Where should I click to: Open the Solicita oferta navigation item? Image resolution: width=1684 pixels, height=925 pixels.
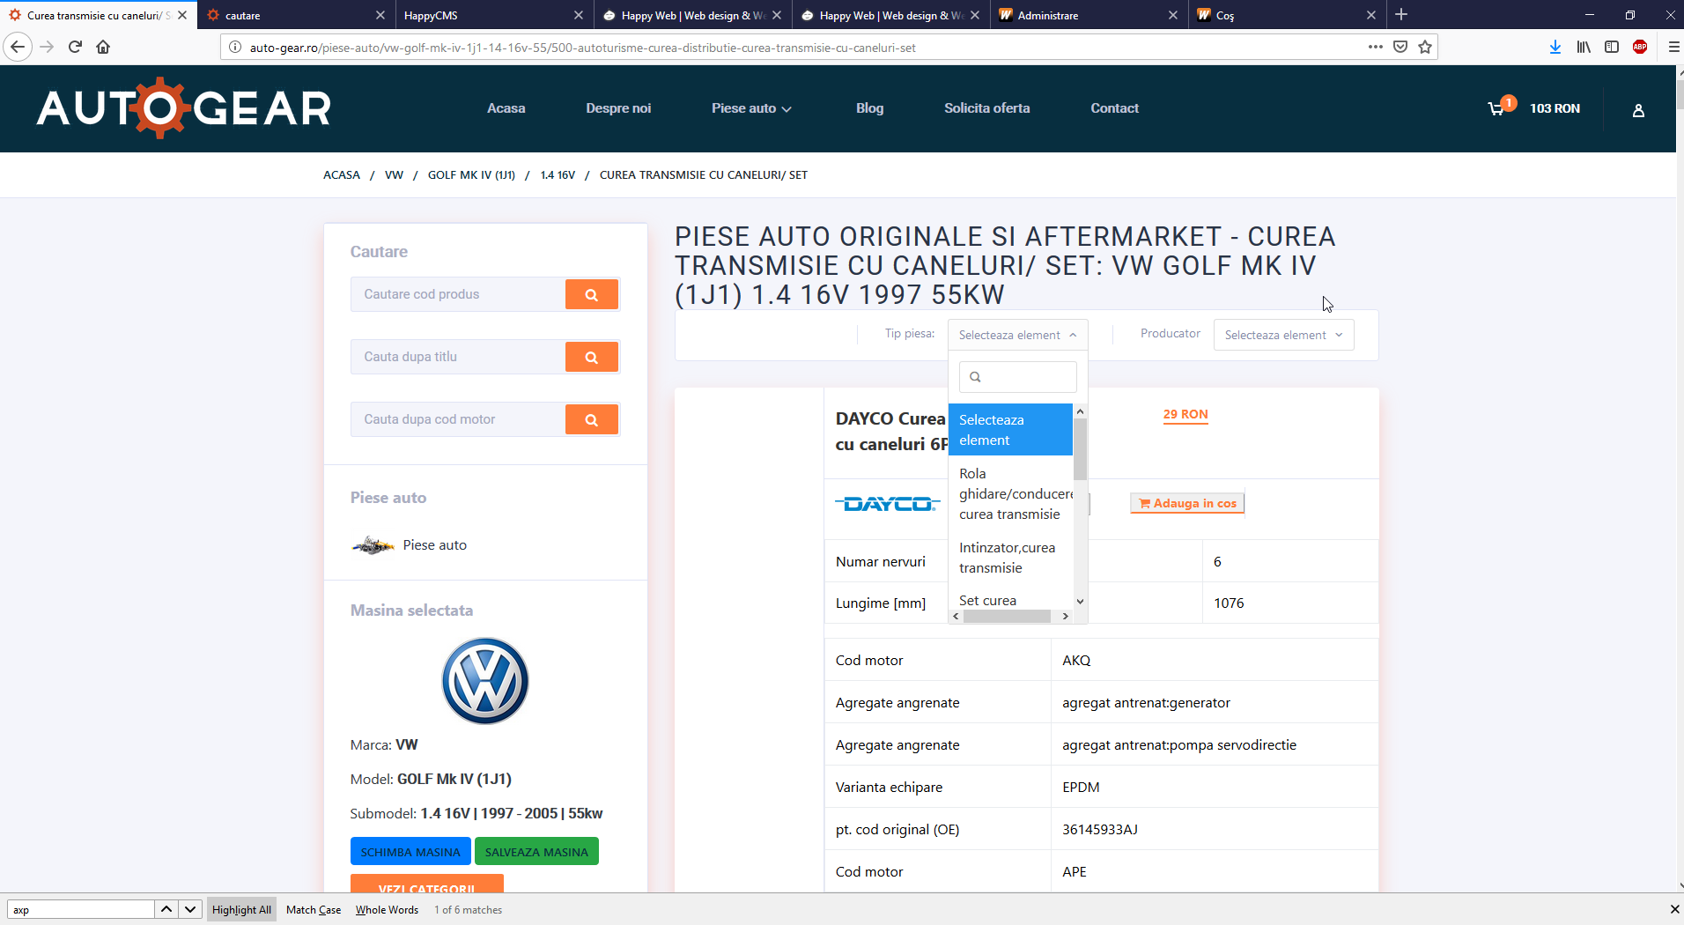tap(986, 108)
